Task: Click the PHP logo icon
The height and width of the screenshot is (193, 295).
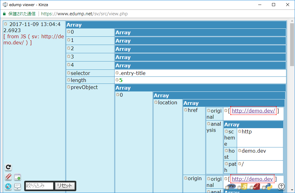Action: (232, 186)
